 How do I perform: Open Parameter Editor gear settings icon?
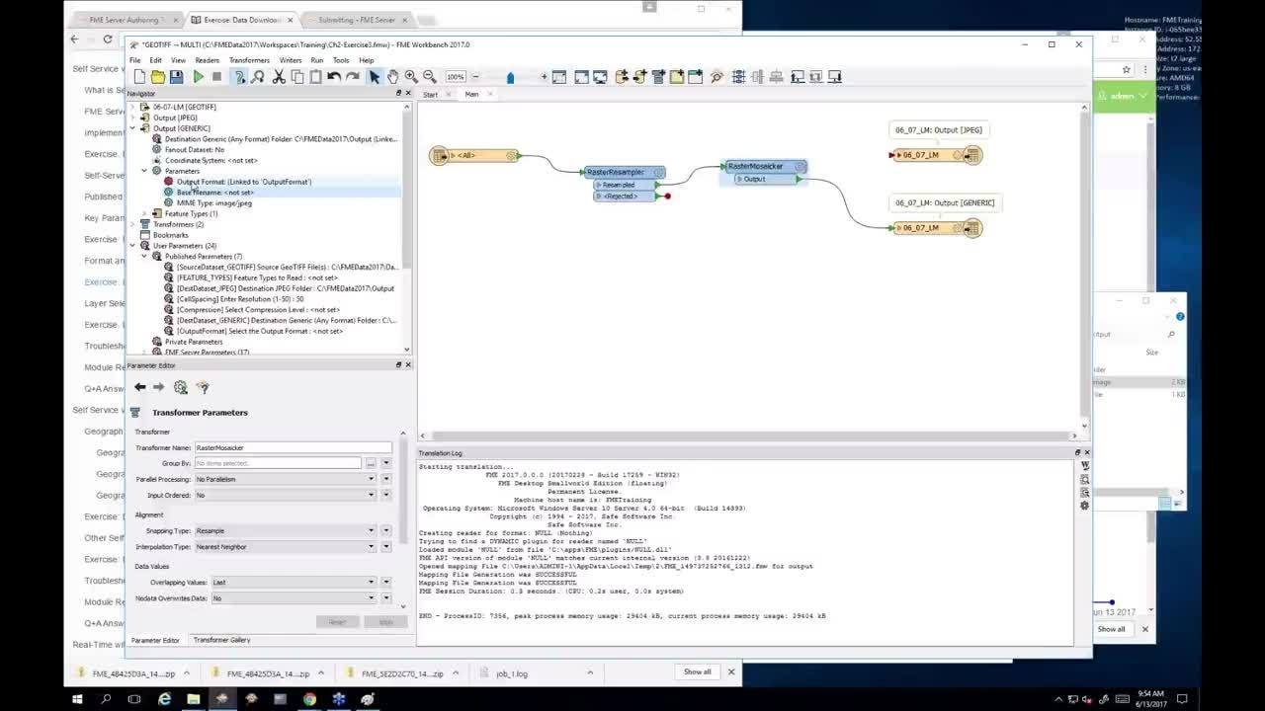[x=181, y=387]
